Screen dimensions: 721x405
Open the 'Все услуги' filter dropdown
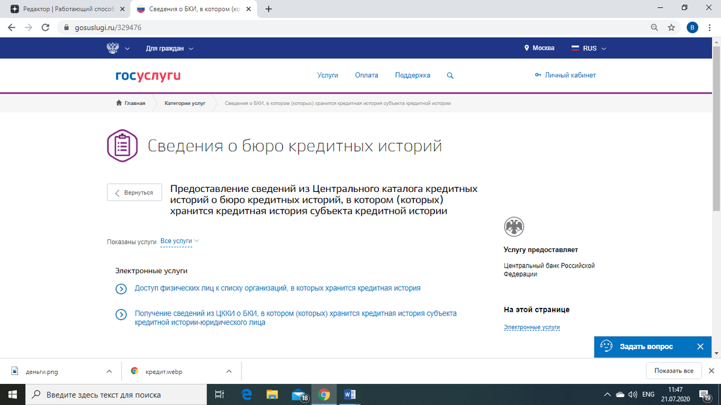click(x=180, y=241)
